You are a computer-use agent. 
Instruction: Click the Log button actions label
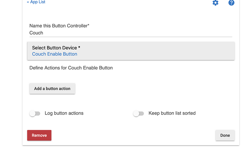(64, 113)
